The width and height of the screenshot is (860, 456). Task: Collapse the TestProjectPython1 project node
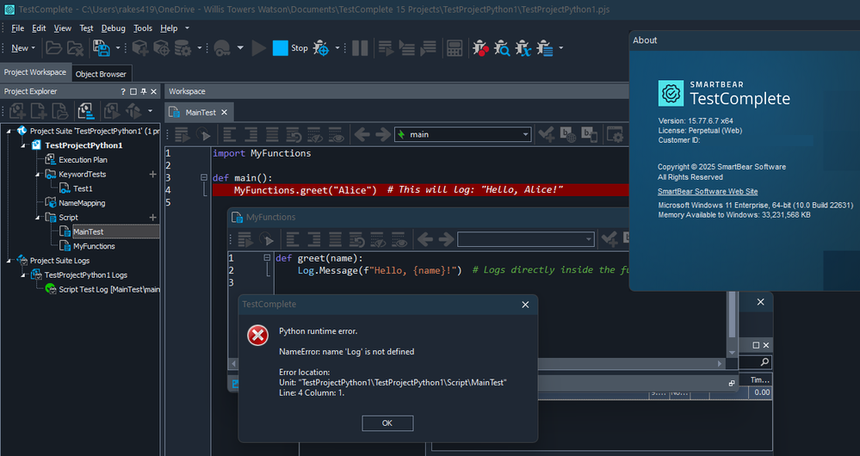pyautogui.click(x=23, y=145)
